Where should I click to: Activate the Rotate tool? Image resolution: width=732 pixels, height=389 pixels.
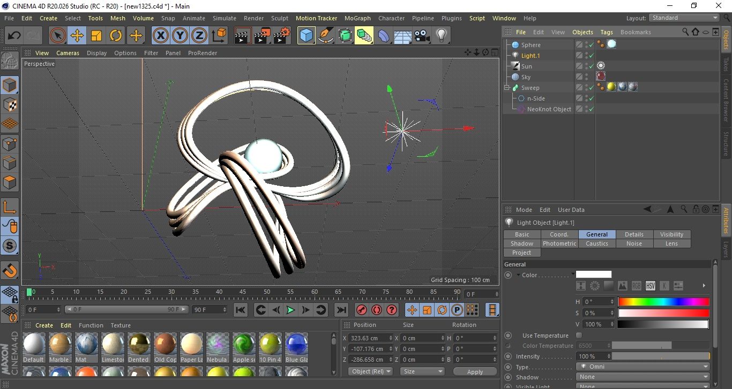click(x=116, y=36)
